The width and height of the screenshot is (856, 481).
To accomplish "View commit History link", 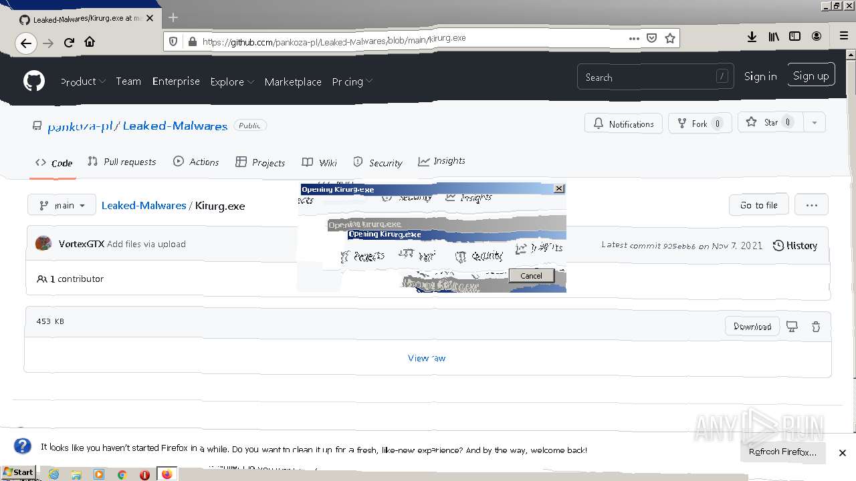I will pos(795,245).
